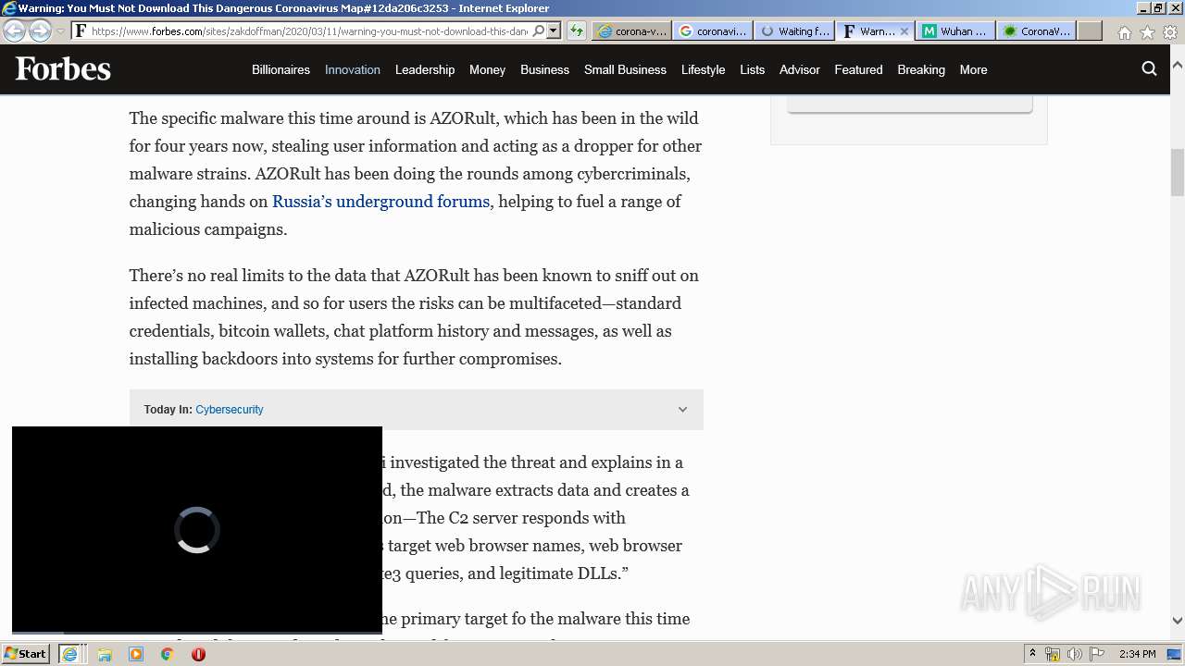Open Chrome from the taskbar
This screenshot has height=666, width=1185.
pos(167,654)
